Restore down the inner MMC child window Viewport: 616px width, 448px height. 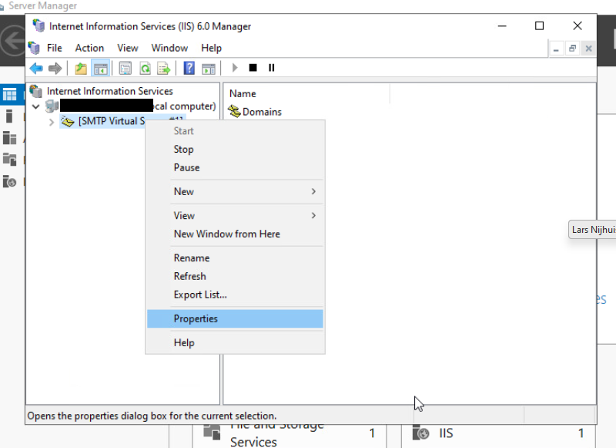[572, 49]
